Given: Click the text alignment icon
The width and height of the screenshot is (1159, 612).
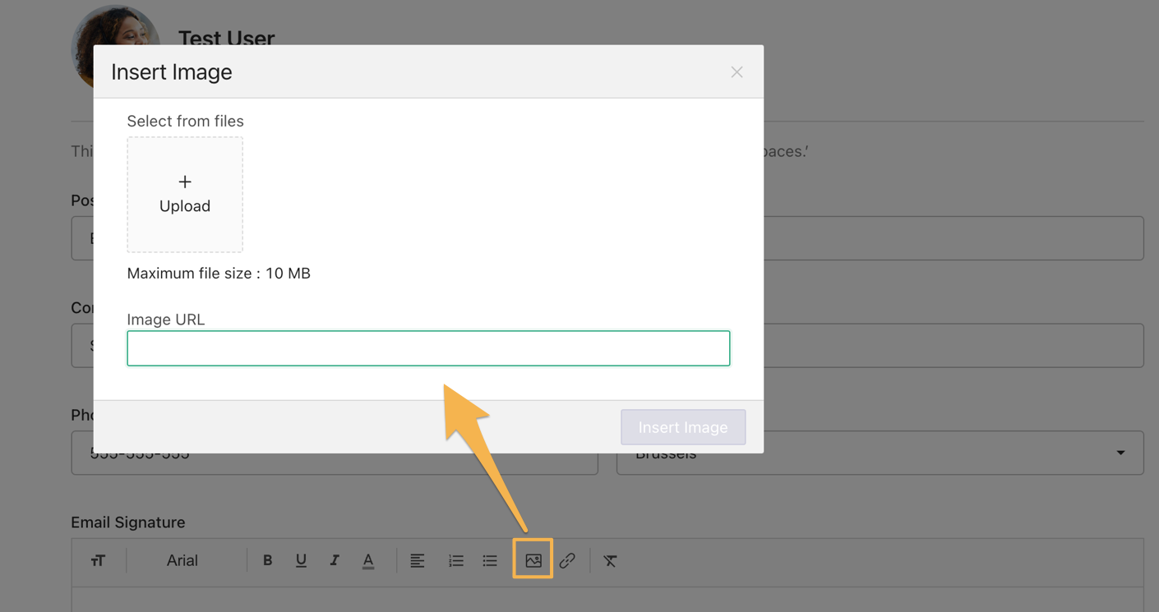Looking at the screenshot, I should tap(418, 559).
